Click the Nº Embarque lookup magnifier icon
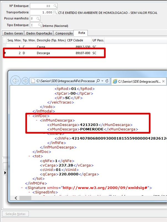Viewport: 167px width, 222px height. 55,6
